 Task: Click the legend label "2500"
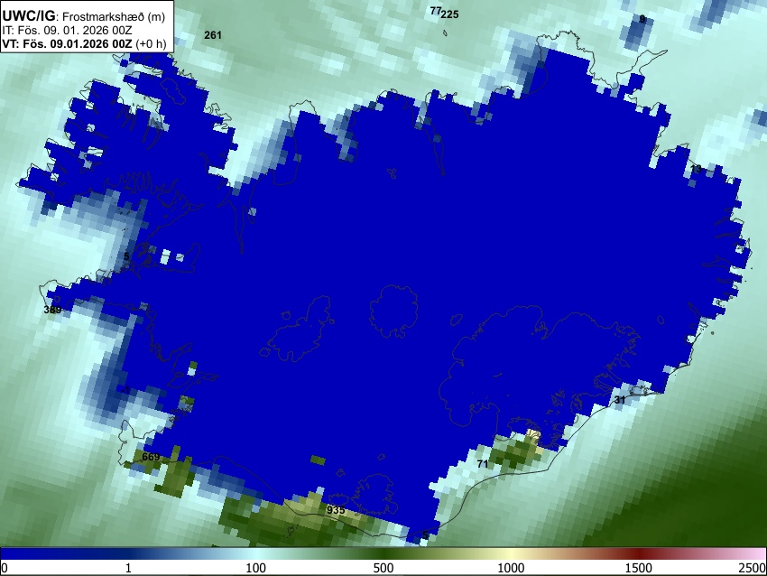[753, 568]
